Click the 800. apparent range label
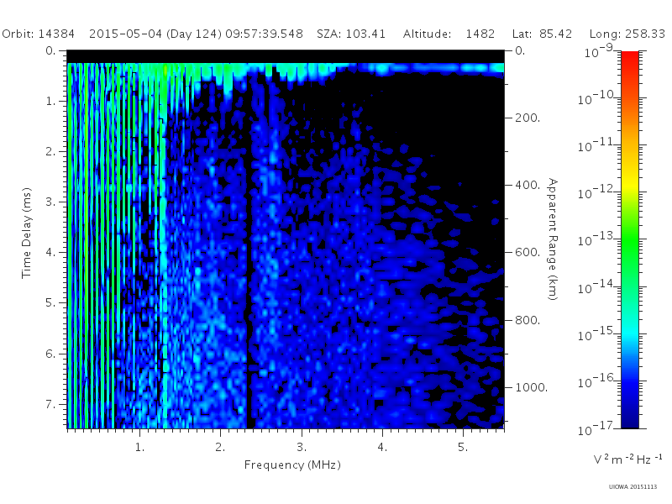This screenshot has width=672, height=504. click(528, 320)
